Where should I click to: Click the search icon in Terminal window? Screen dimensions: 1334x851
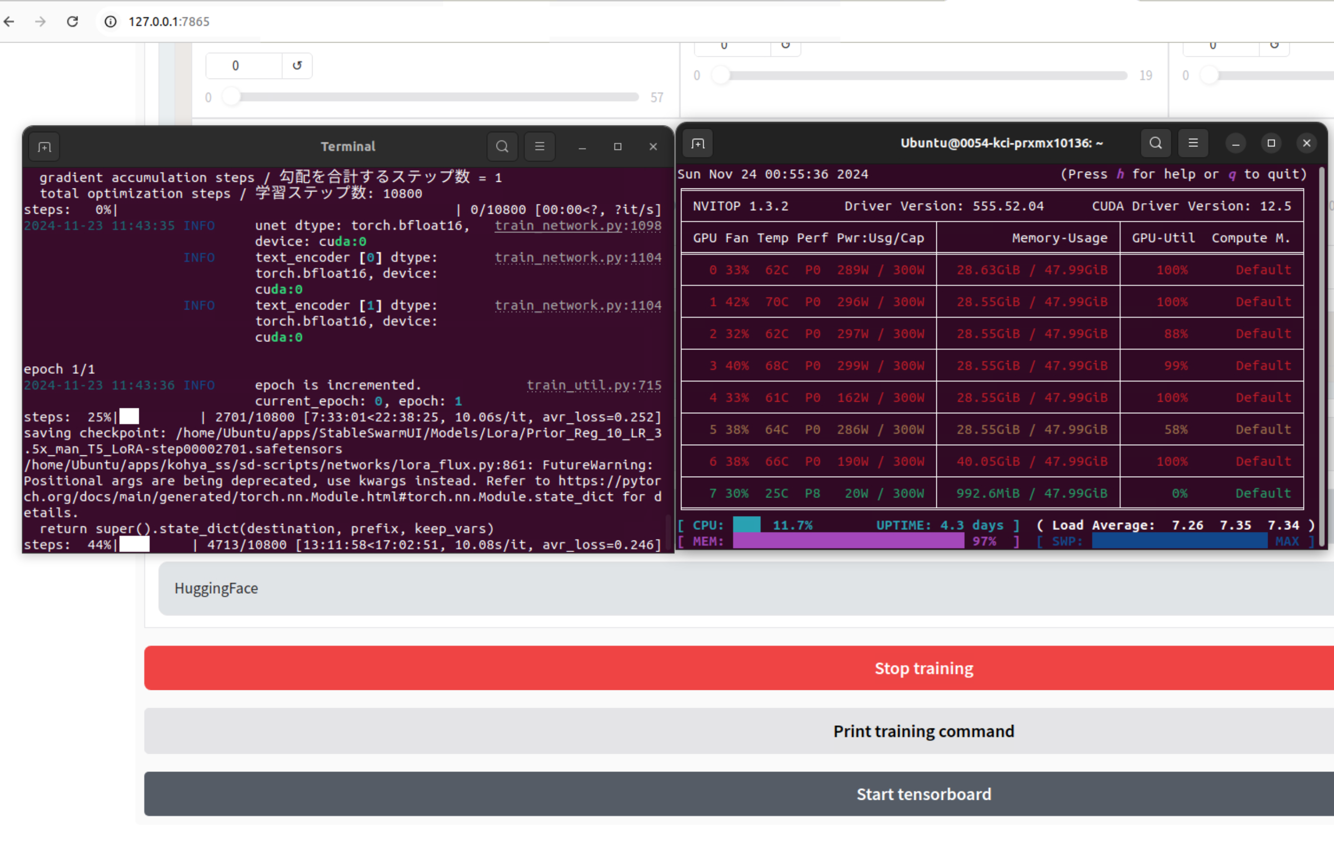coord(502,147)
